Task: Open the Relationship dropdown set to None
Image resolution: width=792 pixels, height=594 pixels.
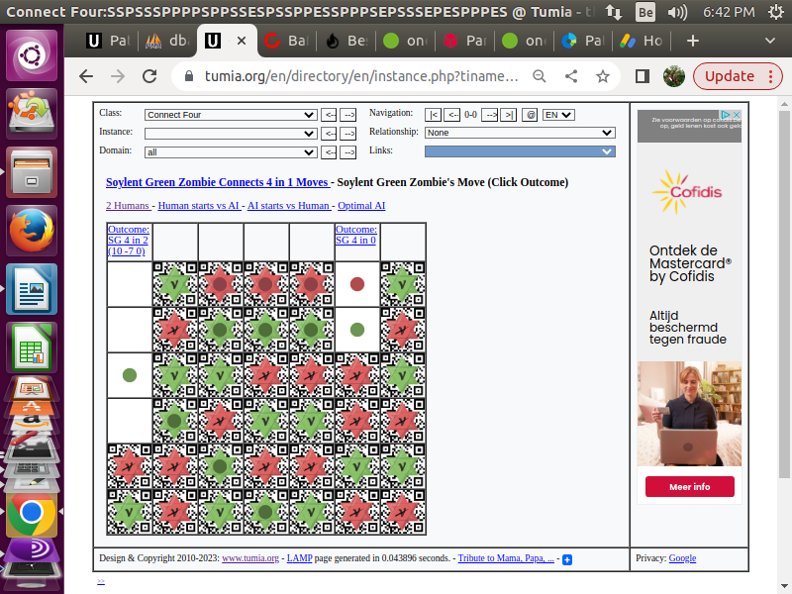Action: pos(520,133)
